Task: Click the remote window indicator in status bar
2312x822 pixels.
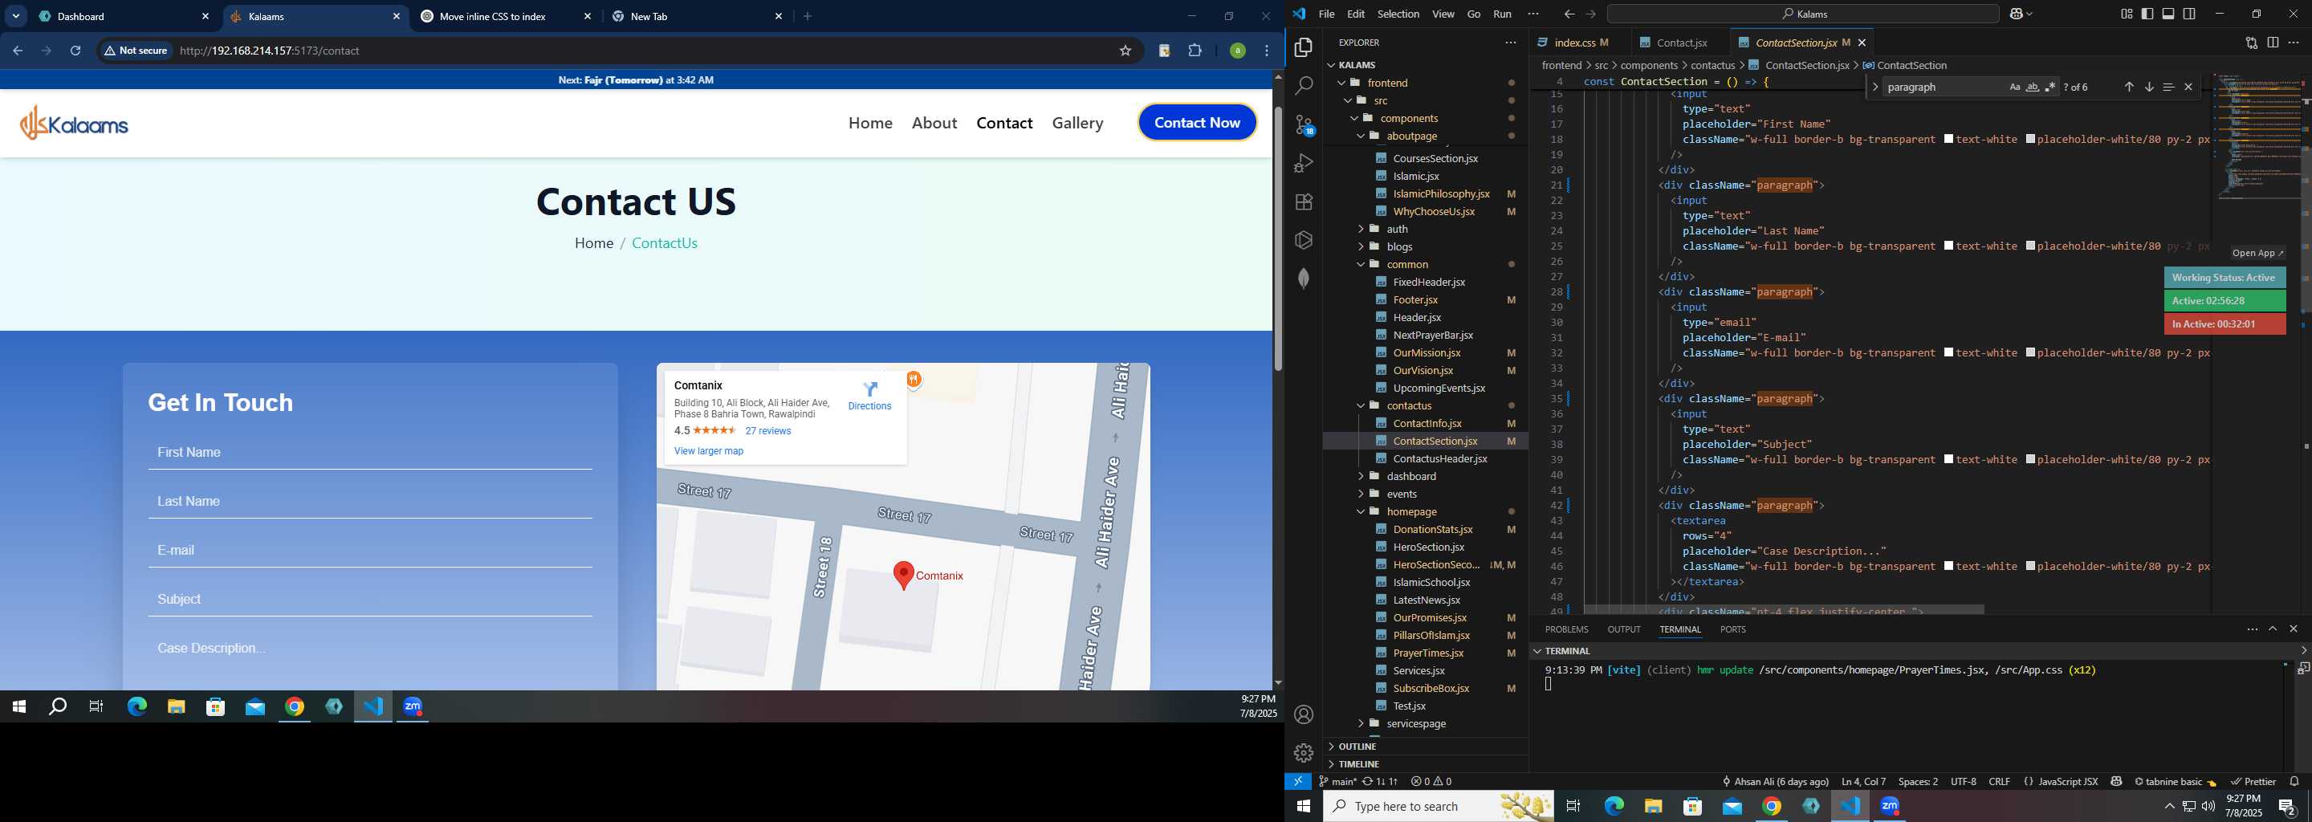Action: pyautogui.click(x=1298, y=782)
